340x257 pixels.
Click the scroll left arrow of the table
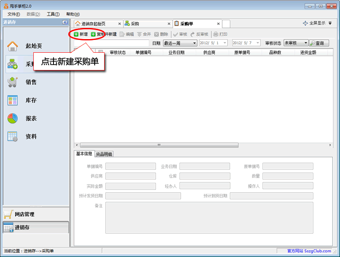[x=77, y=145]
